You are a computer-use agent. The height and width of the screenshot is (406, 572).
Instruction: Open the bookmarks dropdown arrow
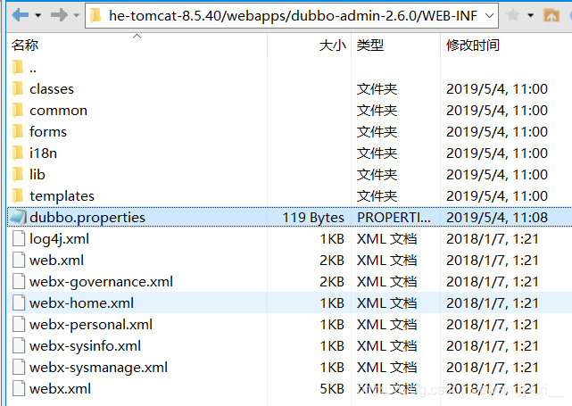530,15
